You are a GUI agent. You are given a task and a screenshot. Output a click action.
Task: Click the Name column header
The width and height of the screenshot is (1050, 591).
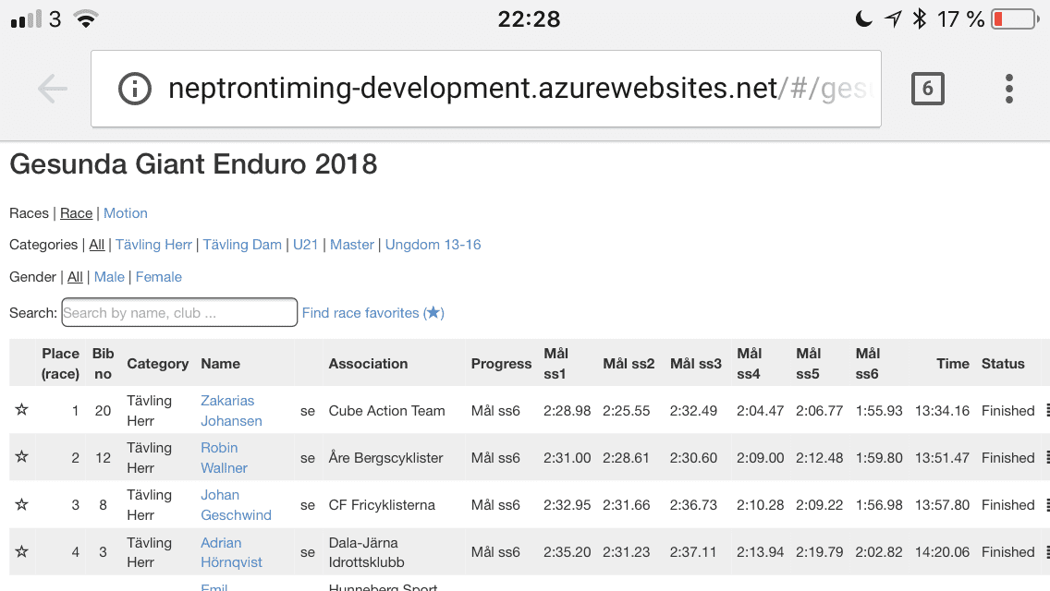[x=220, y=364]
